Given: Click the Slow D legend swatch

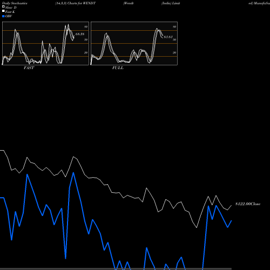Looking at the screenshot, I should click(3, 6).
